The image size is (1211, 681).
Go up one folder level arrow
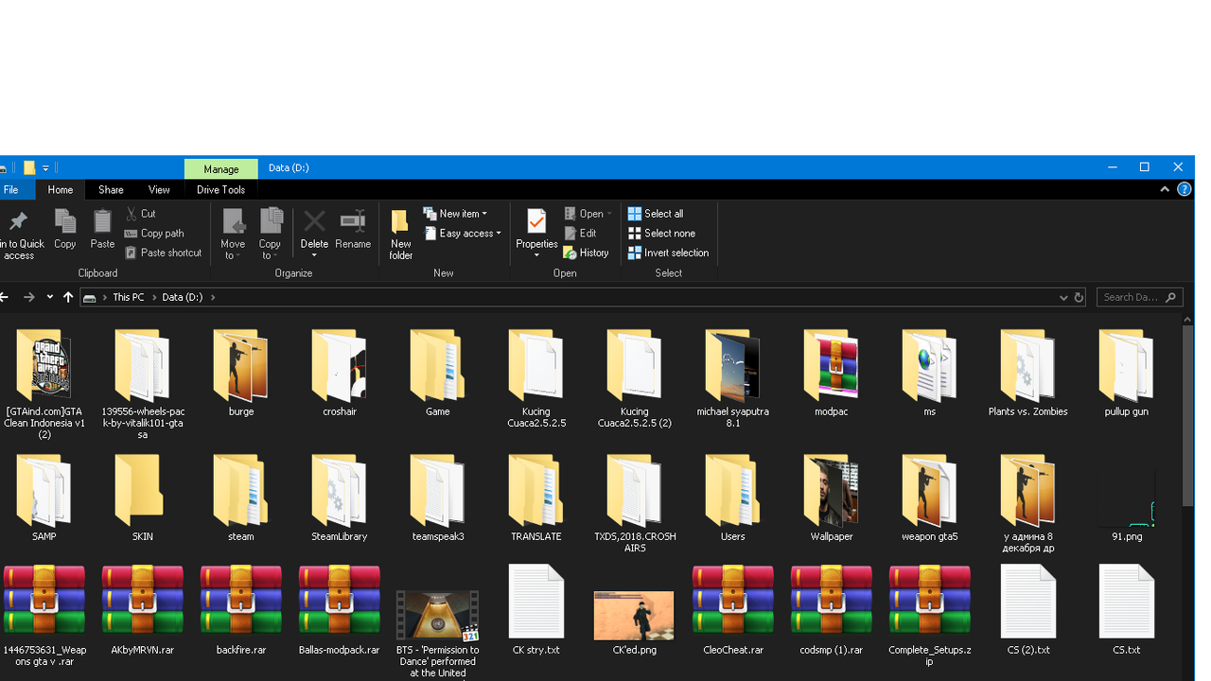[68, 297]
